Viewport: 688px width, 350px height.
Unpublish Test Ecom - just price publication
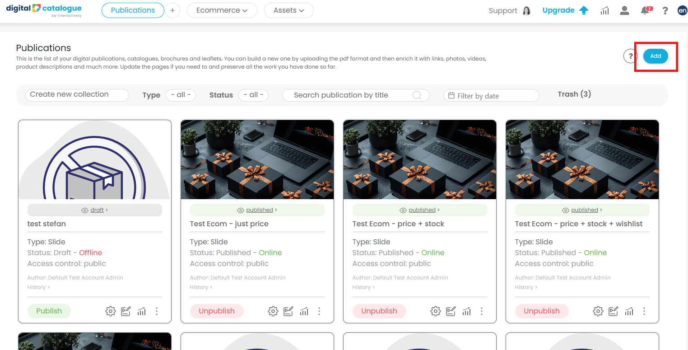click(217, 311)
